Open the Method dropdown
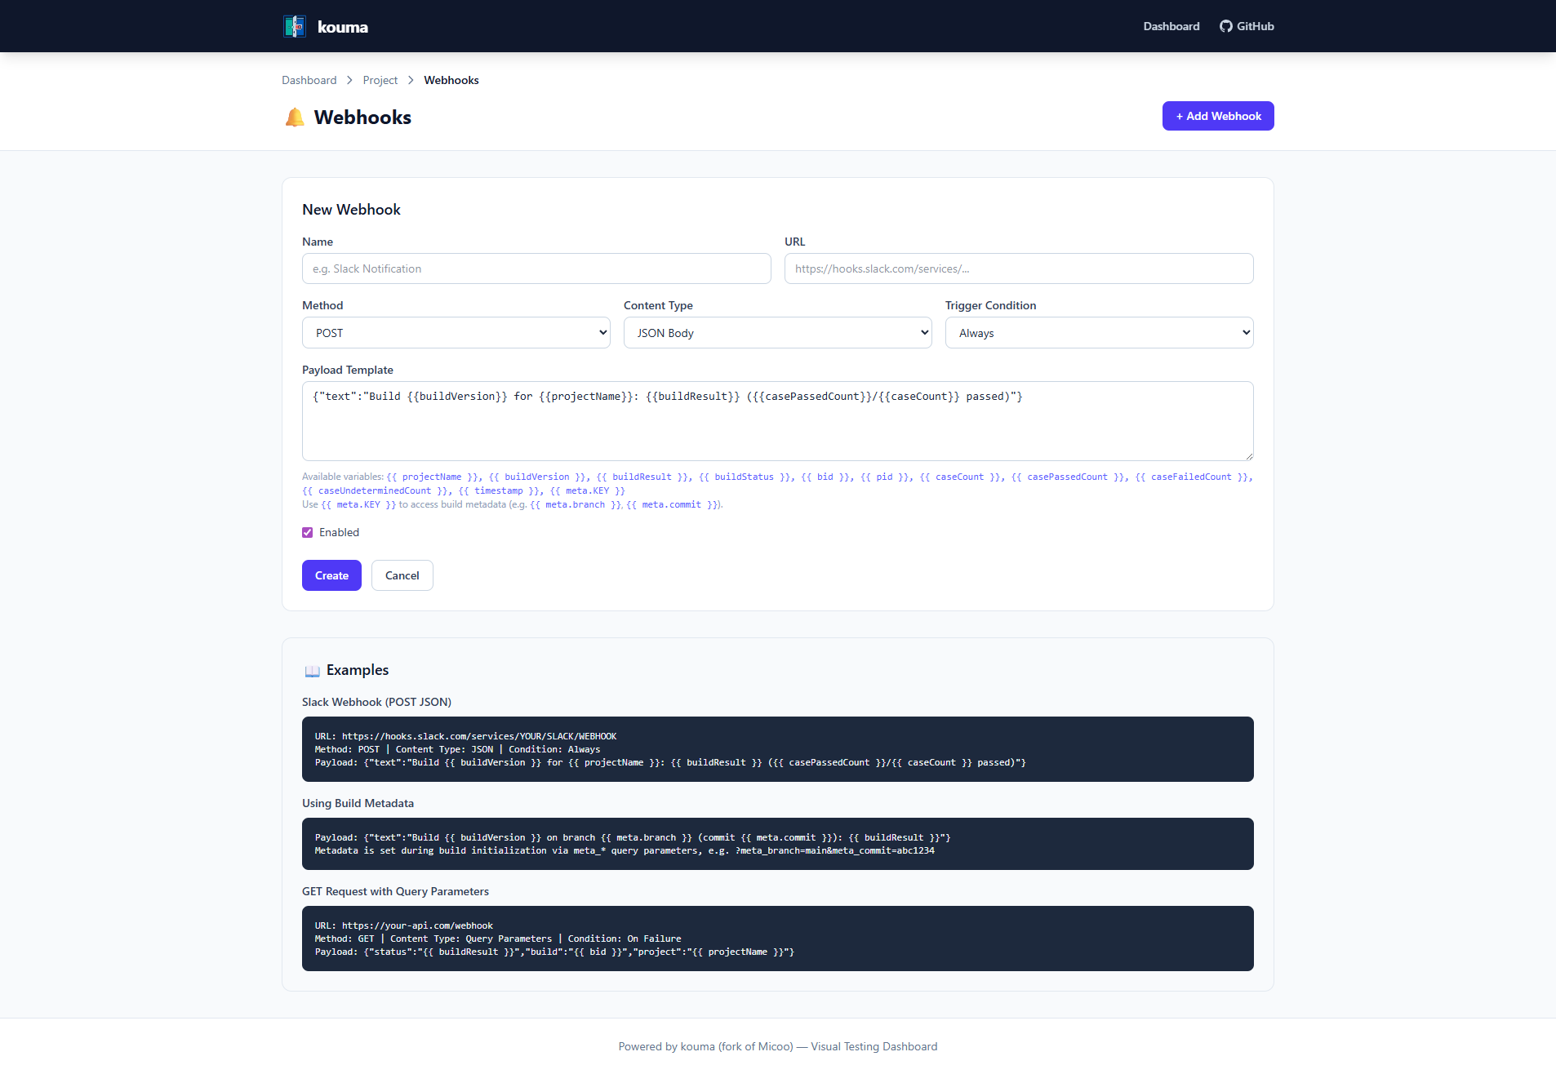The height and width of the screenshot is (1074, 1556). pos(456,333)
